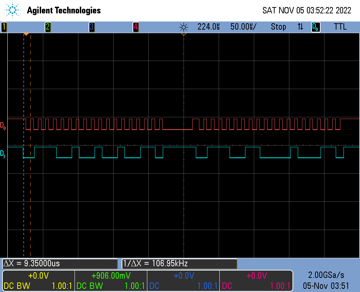
Task: Click the trigger slope arrows icon
Action: 300,27
